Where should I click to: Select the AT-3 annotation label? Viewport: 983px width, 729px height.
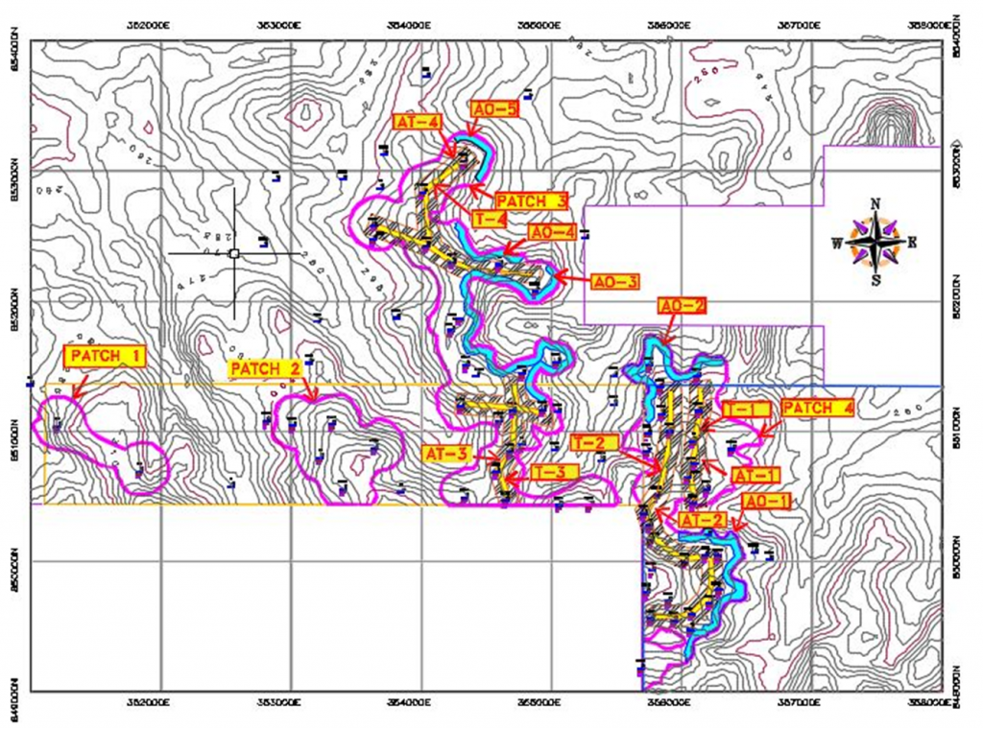pos(445,454)
